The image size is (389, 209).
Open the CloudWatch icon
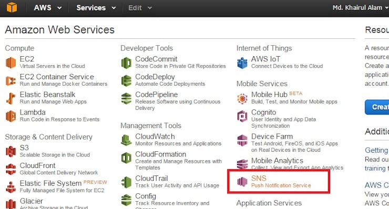tap(126, 140)
